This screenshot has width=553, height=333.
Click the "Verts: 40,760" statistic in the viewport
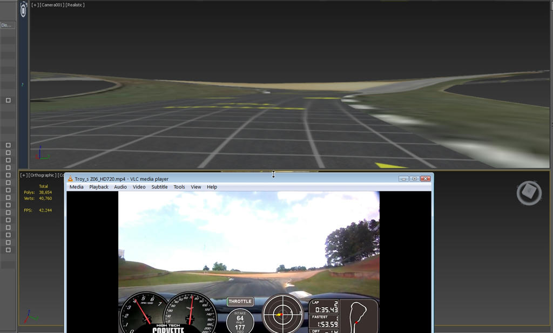(x=38, y=199)
